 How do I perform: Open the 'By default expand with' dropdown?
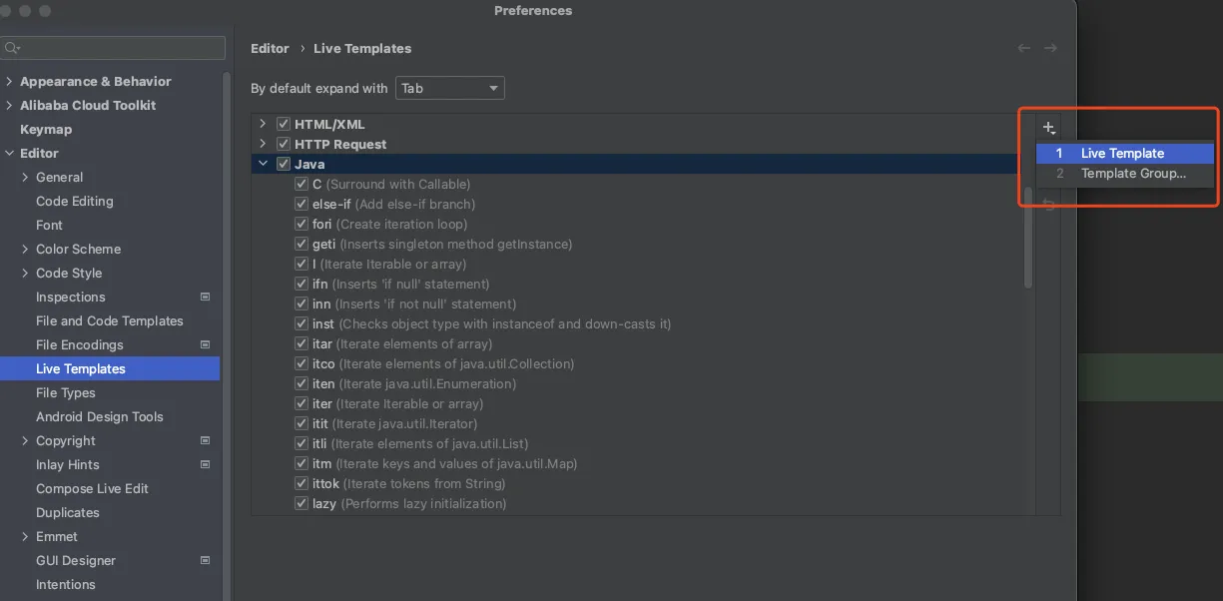click(x=450, y=88)
